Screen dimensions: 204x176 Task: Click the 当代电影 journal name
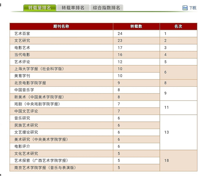[x=22, y=55]
